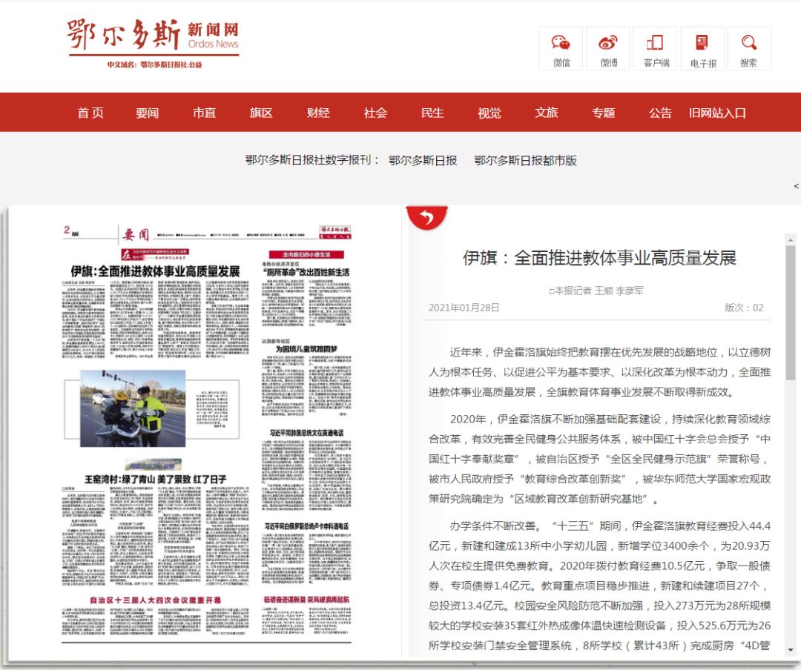Open the 社会 navigation item
Screen dimensions: 801x670
375,113
